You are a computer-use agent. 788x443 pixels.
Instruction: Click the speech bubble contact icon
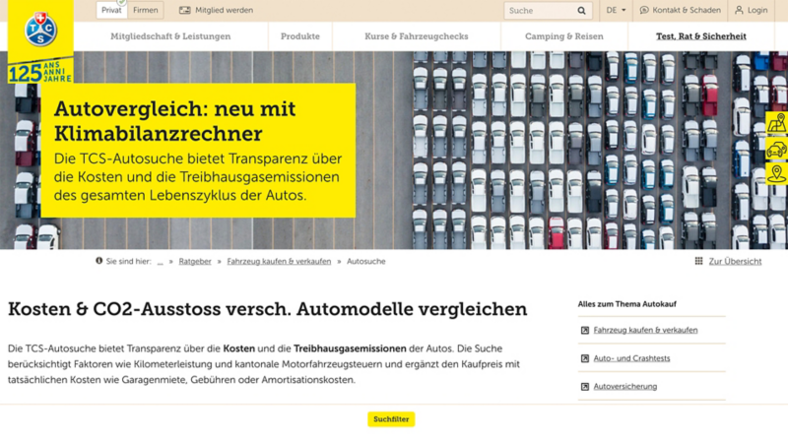tap(644, 10)
